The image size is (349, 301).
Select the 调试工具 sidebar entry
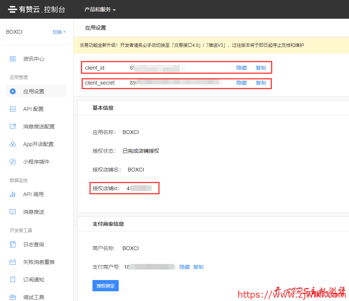click(x=33, y=297)
